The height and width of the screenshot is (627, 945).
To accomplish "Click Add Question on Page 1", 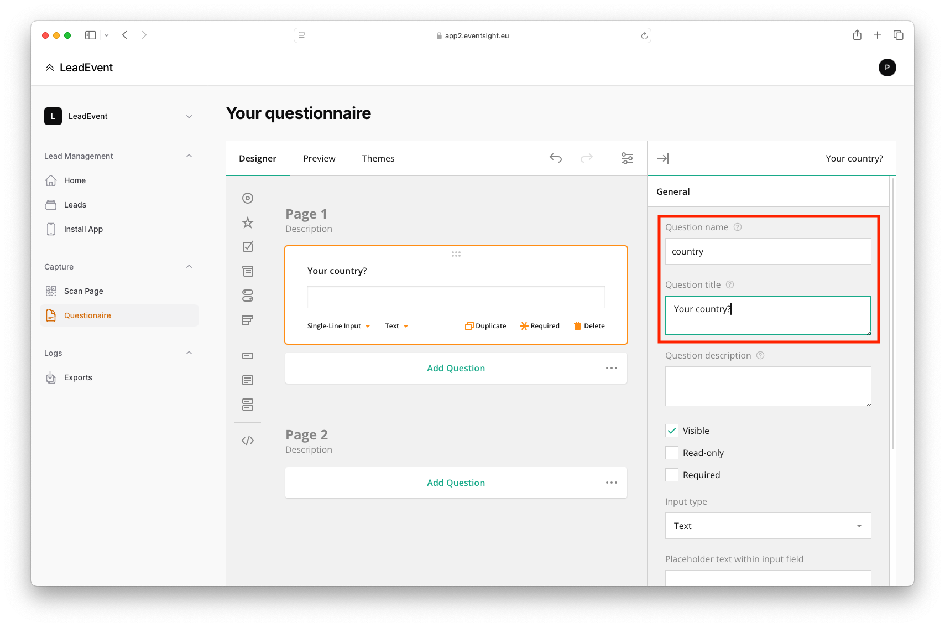I will point(456,368).
